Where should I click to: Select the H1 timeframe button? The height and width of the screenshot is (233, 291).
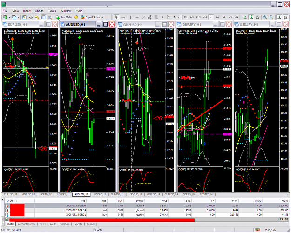pos(211,17)
